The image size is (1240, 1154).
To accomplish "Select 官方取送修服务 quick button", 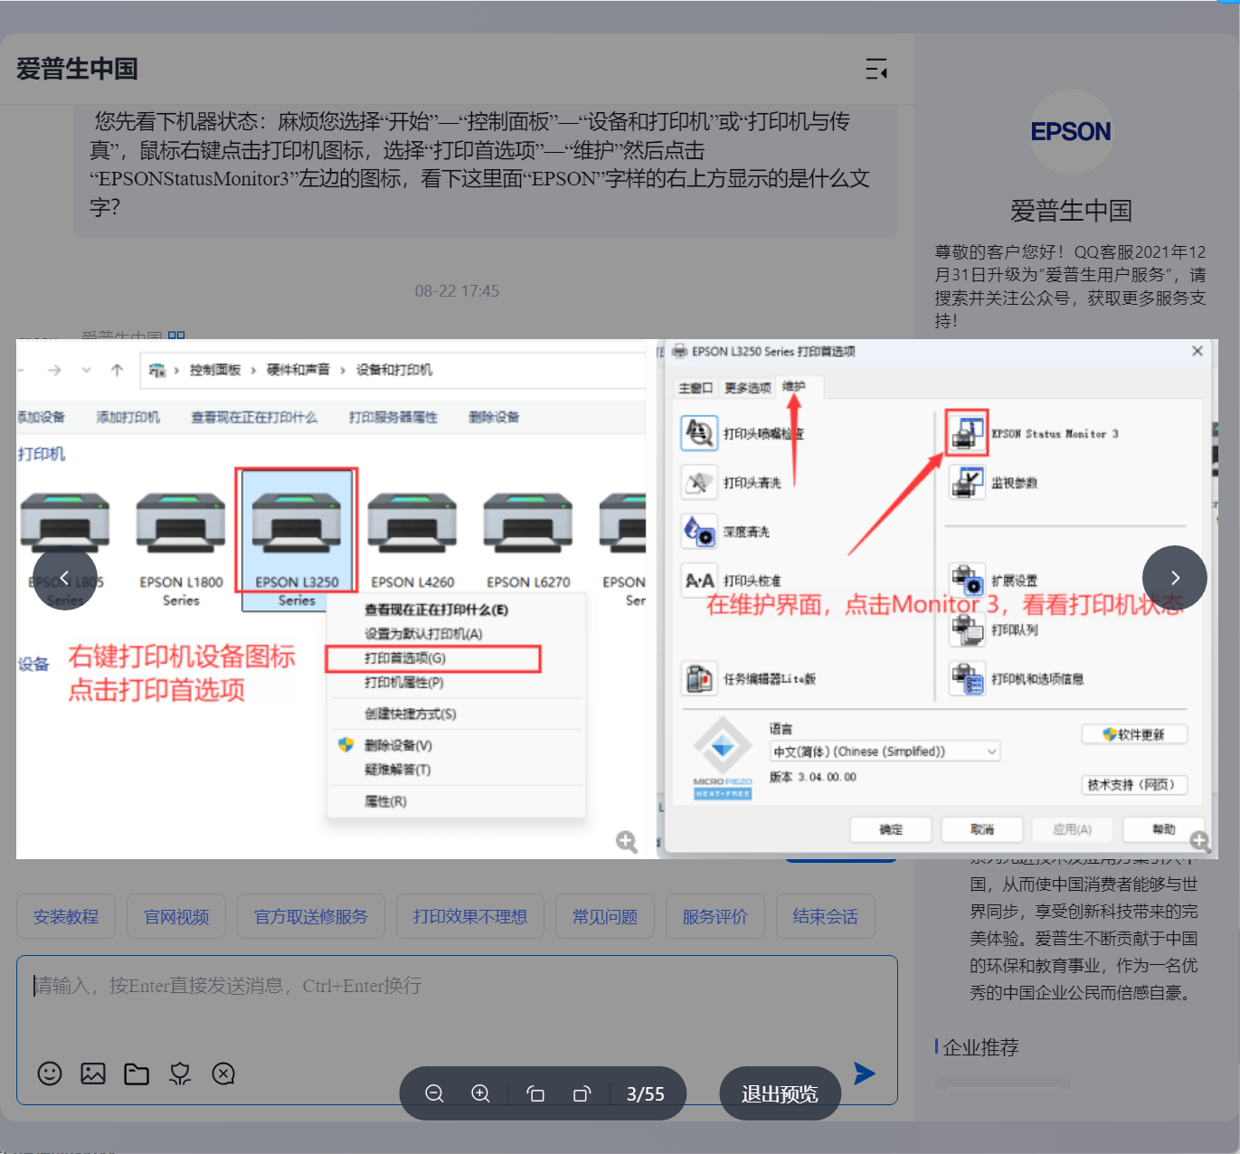I will click(x=311, y=917).
